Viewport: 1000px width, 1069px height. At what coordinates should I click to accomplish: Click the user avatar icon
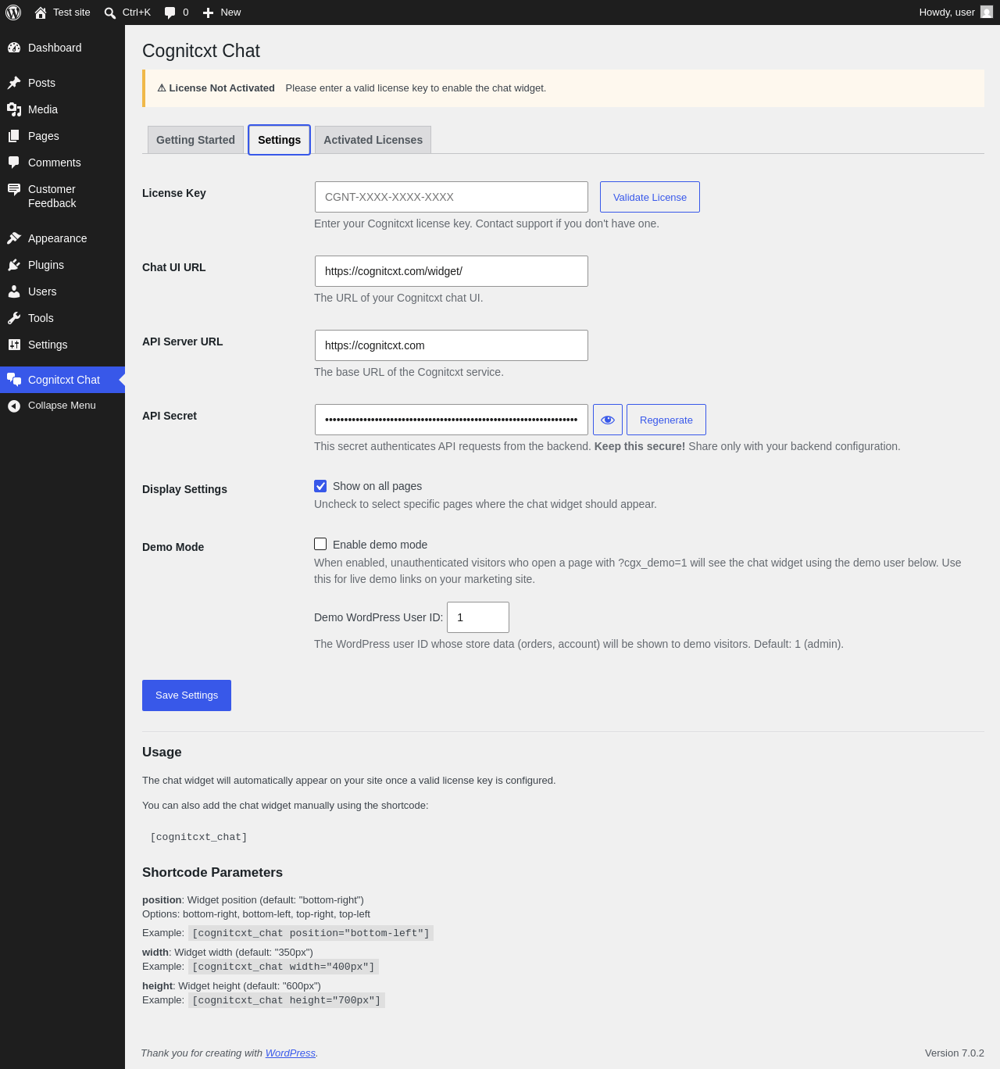click(x=987, y=12)
